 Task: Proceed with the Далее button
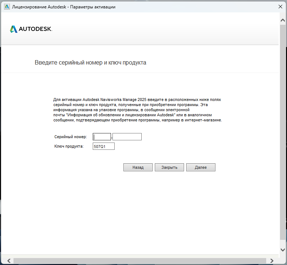pos(201,167)
